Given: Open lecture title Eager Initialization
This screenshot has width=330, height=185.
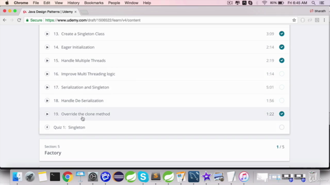Looking at the screenshot, I should click(x=78, y=47).
